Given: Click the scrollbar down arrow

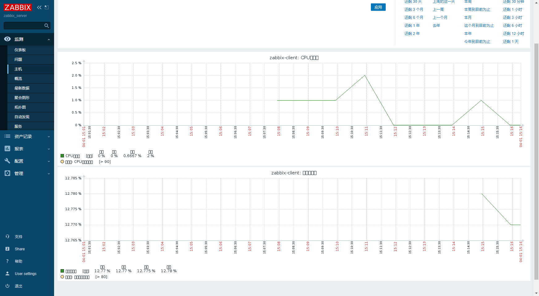Looking at the screenshot, I should pyautogui.click(x=537, y=293).
